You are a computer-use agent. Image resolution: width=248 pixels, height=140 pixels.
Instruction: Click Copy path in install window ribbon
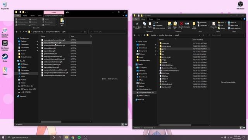point(158,25)
